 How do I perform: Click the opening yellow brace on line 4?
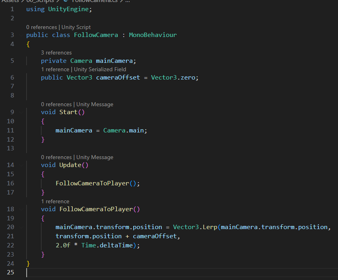tap(28, 44)
